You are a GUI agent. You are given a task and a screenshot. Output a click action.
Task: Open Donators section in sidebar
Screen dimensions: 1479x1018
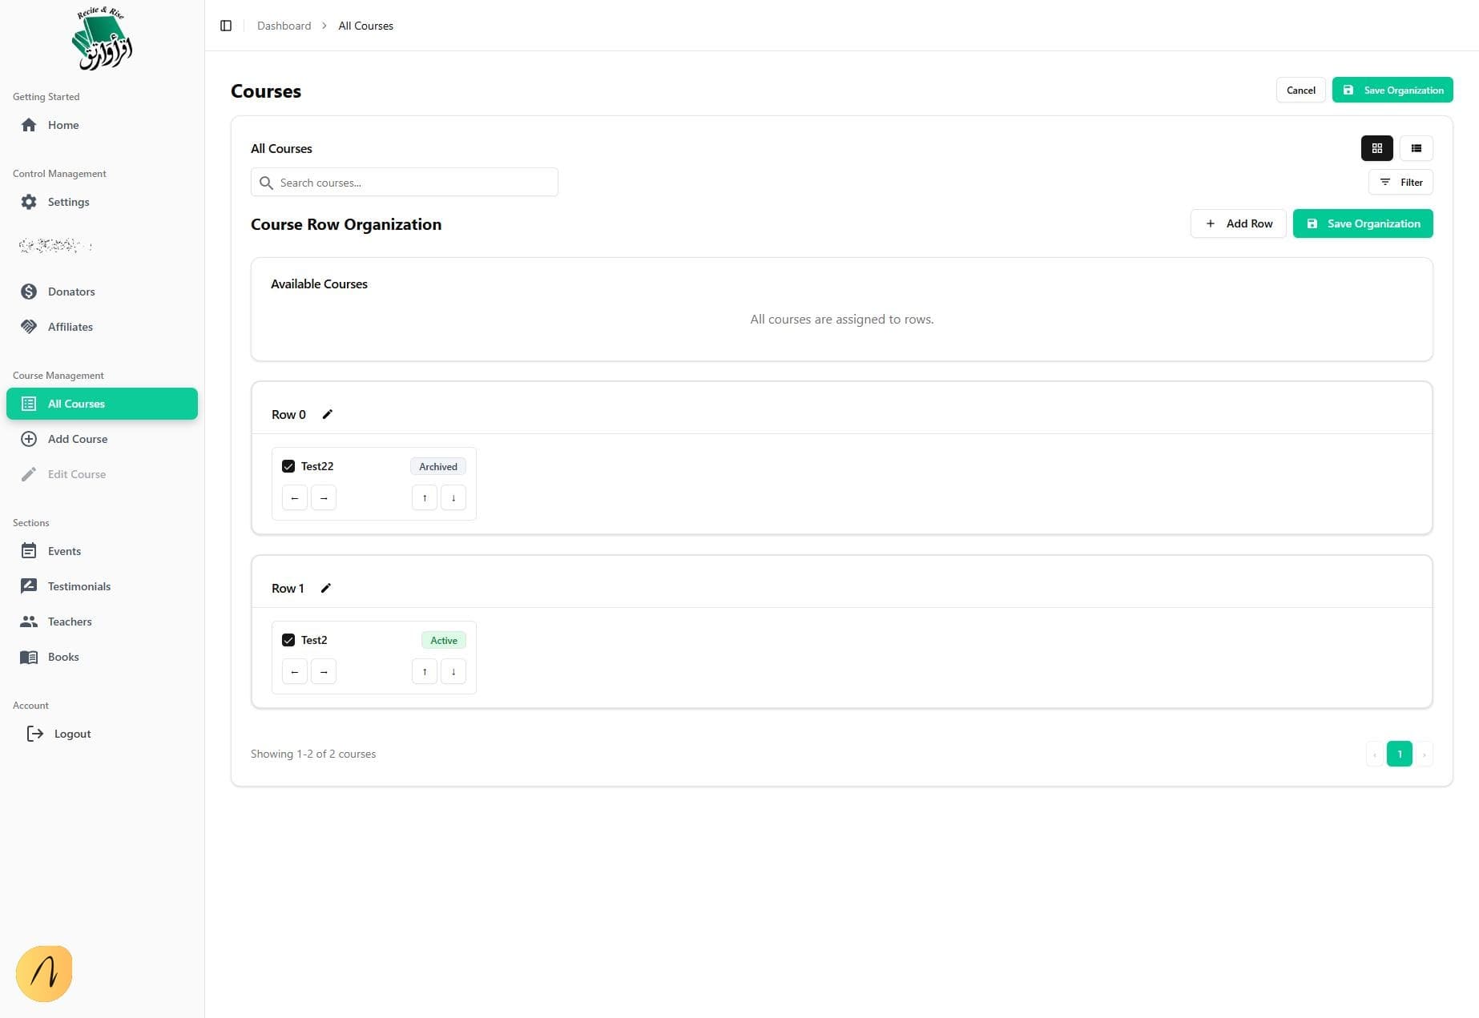tap(71, 292)
